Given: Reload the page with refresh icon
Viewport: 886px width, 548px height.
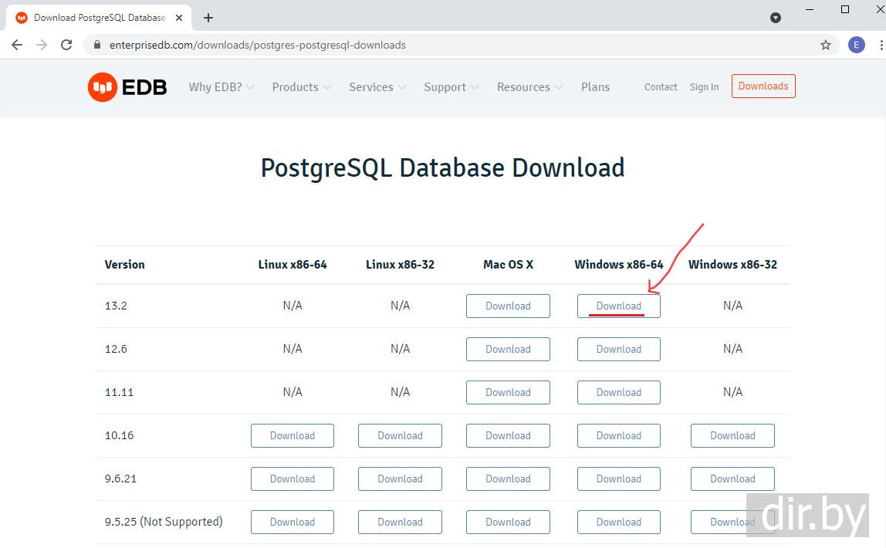Looking at the screenshot, I should tap(66, 45).
